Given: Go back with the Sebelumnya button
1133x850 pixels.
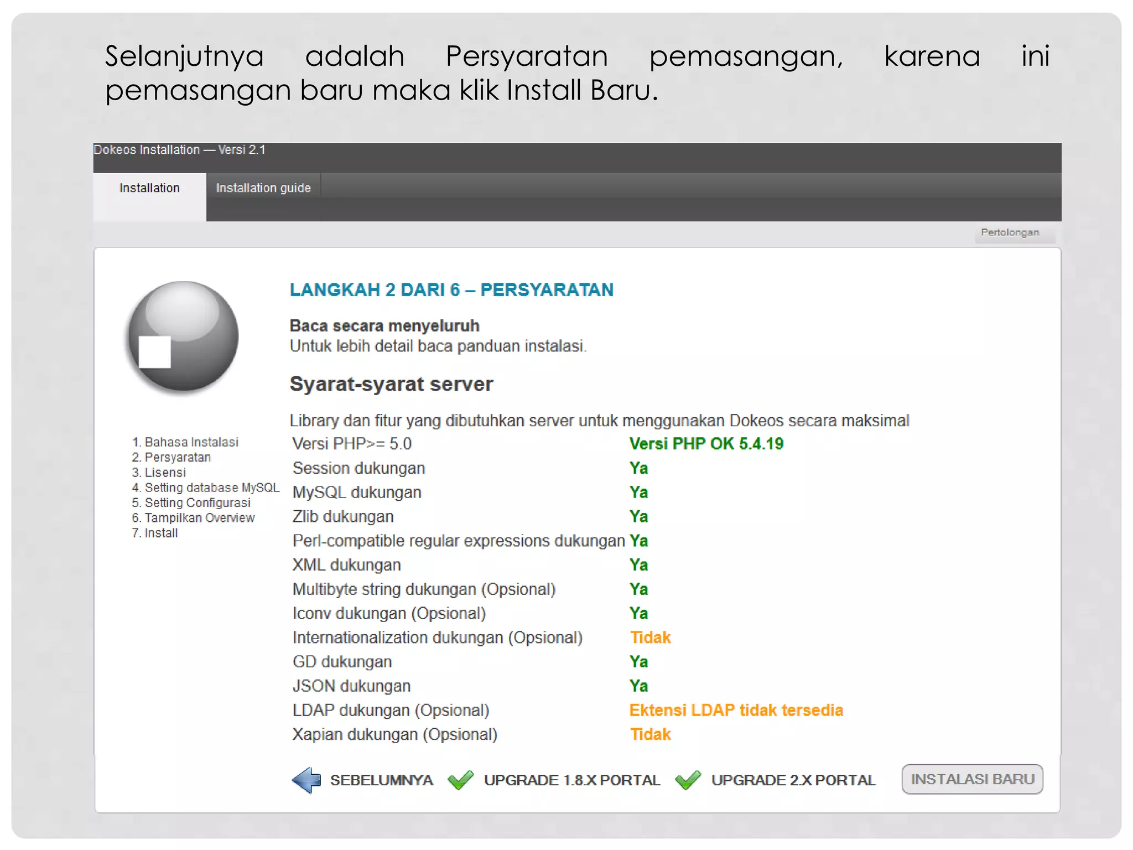Looking at the screenshot, I should coord(381,780).
